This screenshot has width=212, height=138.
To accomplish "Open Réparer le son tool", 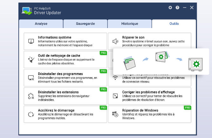I will point(149,41).
